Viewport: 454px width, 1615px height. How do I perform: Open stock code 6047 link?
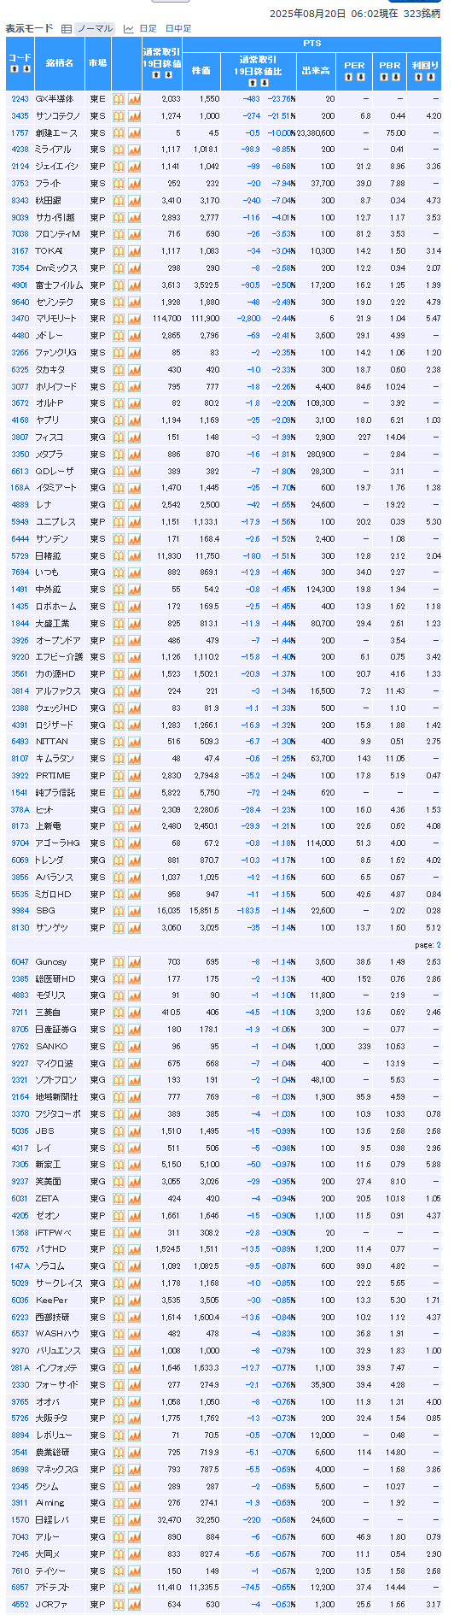(x=20, y=962)
